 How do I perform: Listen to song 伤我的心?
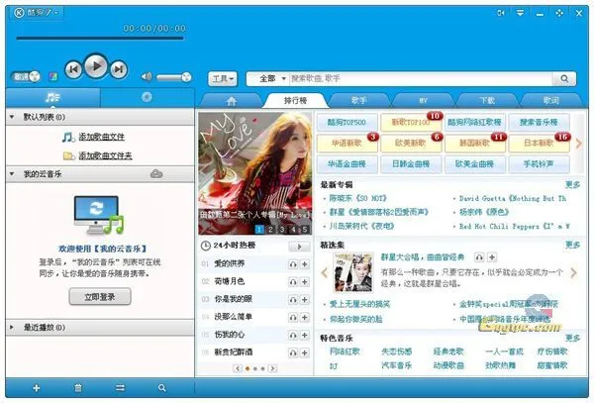[293, 336]
